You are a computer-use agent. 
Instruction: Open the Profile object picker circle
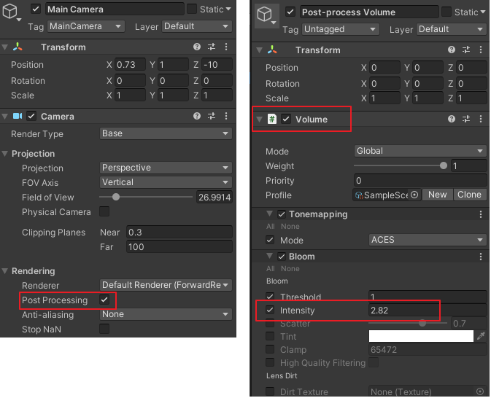[x=414, y=195]
